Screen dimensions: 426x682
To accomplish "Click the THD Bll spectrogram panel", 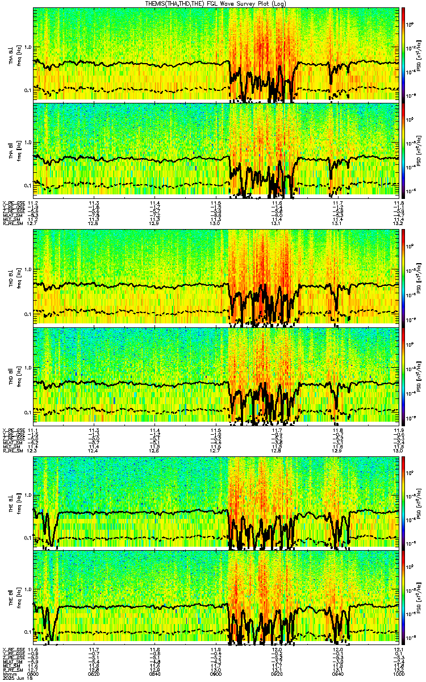I will coord(216,375).
